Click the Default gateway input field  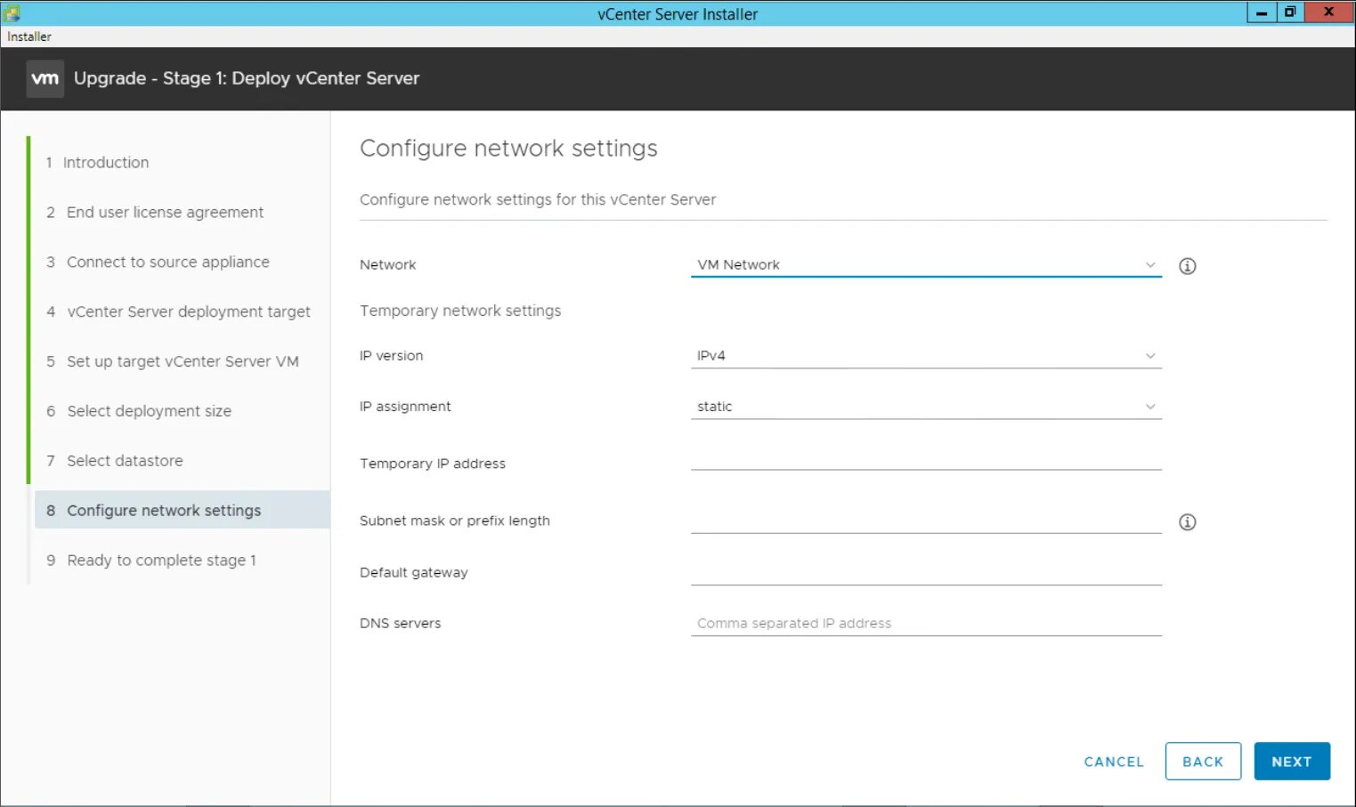(x=926, y=573)
